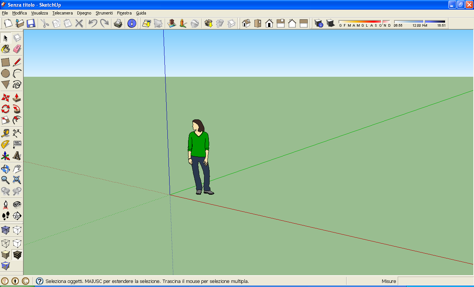Undo the last action
Viewport: 474px width, 287px height.
tap(93, 23)
